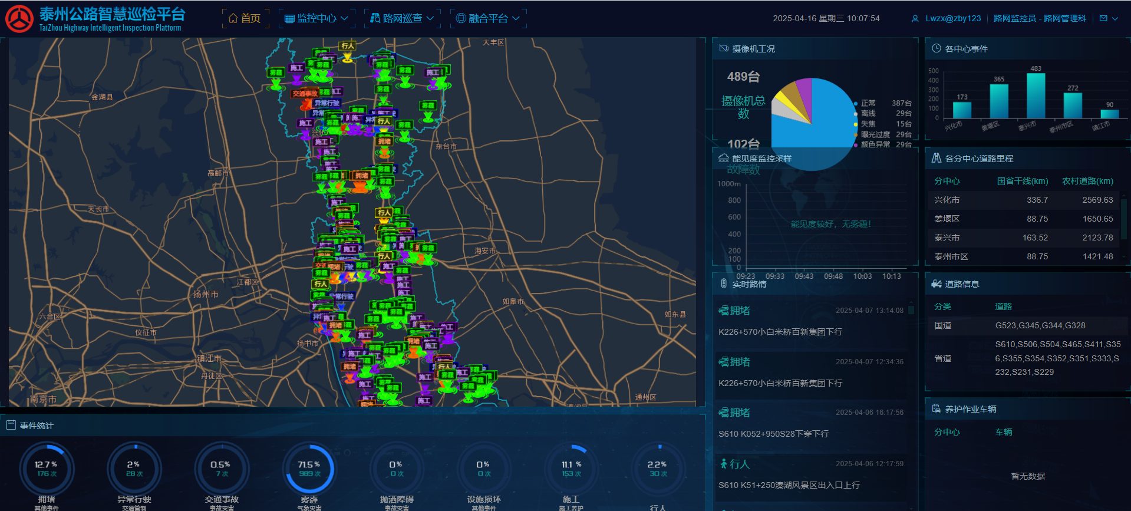Click the red platform logo icon
This screenshot has height=511, width=1131.
coord(19,19)
